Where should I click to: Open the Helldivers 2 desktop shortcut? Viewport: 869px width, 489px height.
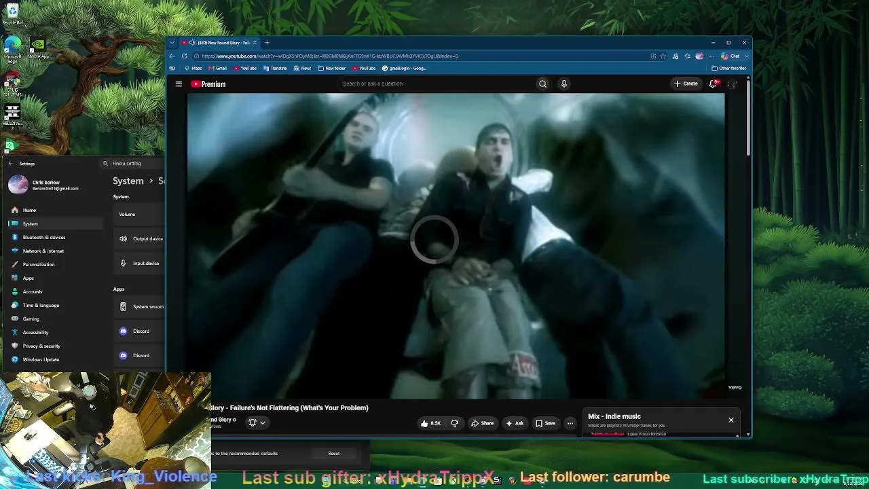(12, 116)
